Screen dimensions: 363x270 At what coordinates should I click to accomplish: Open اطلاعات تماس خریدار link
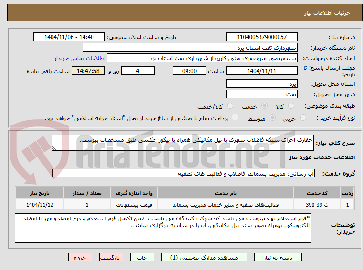[80, 58]
